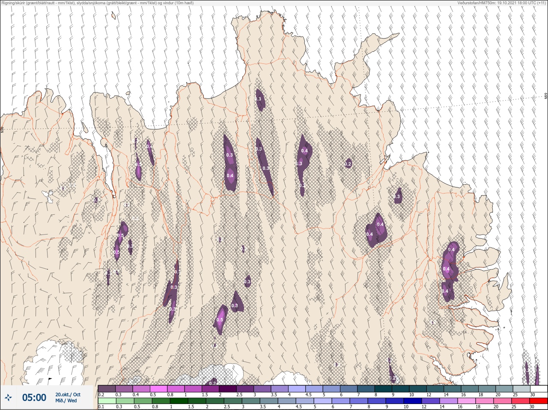Click the weather office logo icon beside 05:00
The image size is (548, 410).
click(x=9, y=398)
